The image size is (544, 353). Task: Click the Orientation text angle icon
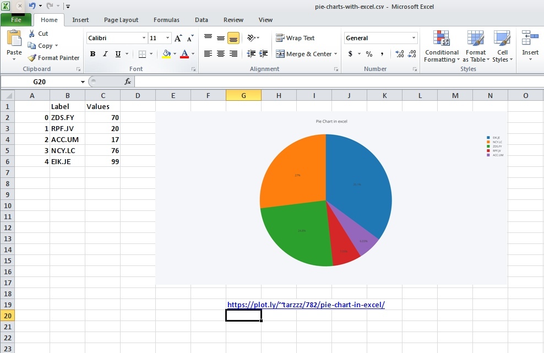pos(252,37)
